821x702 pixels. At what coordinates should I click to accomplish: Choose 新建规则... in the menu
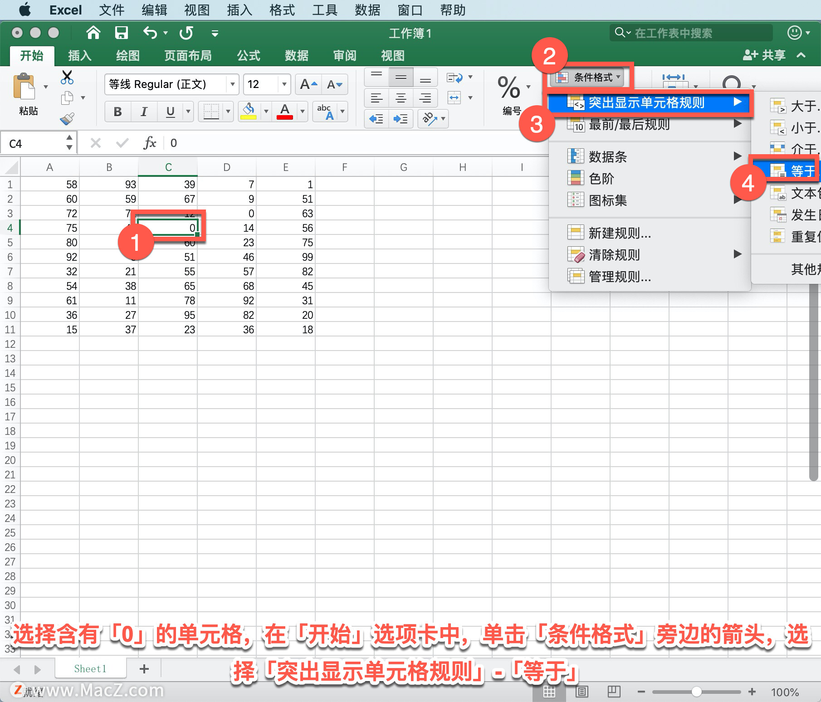pos(649,233)
